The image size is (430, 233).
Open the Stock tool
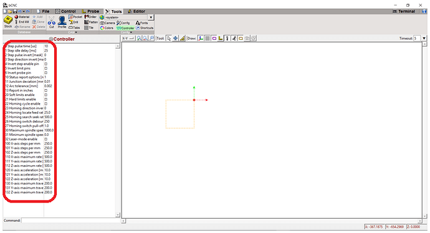(8, 22)
